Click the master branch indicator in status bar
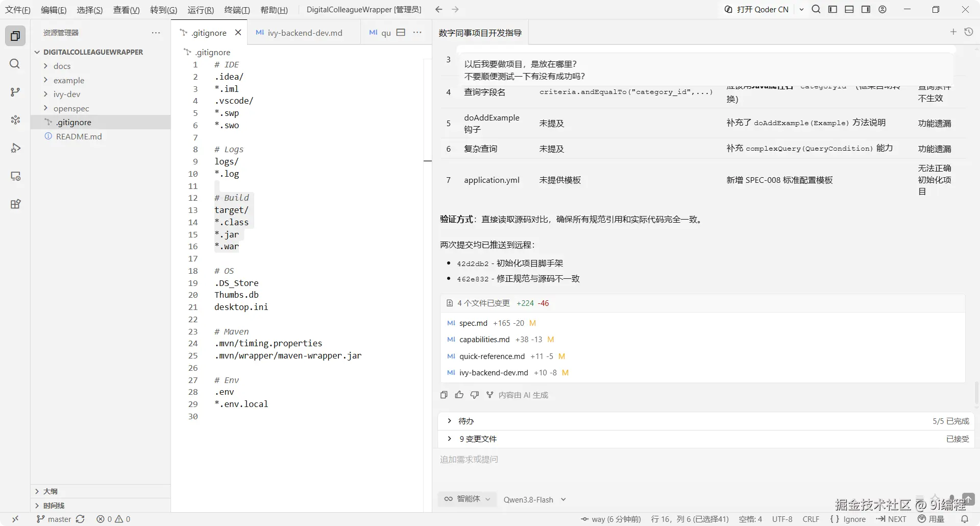This screenshot has height=526, width=980. click(x=54, y=519)
